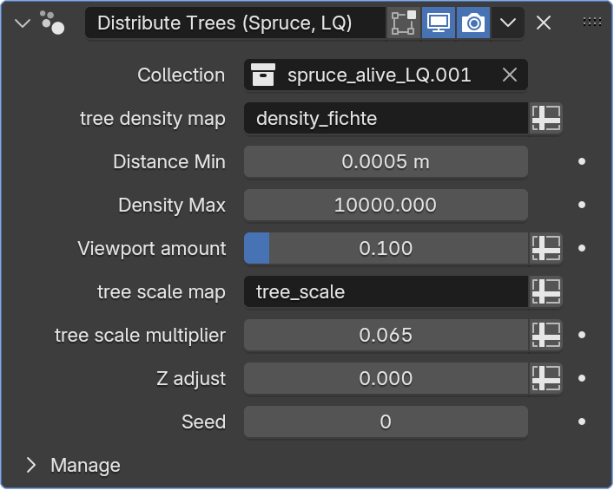Click the Distance Min value field
Viewport: 614px width, 490px height.
click(x=386, y=162)
